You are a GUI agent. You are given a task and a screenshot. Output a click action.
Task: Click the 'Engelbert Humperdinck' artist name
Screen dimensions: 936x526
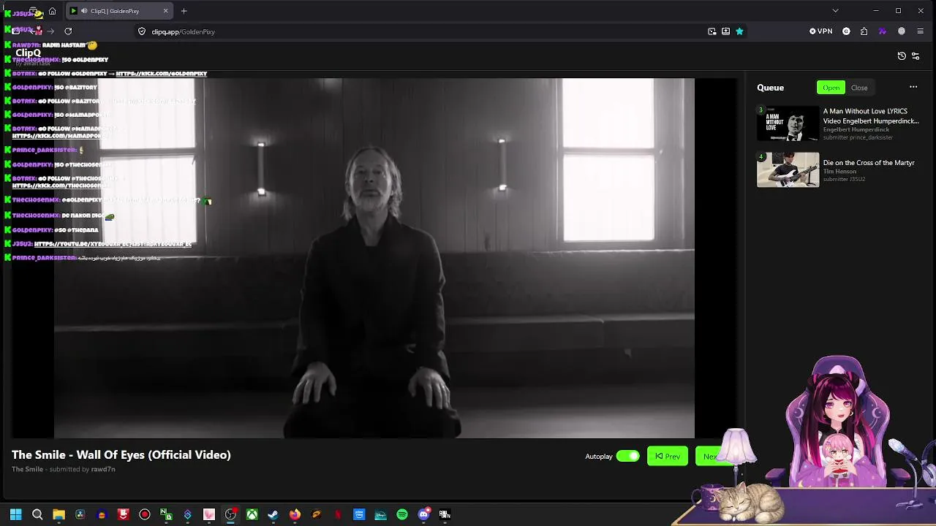(856, 129)
